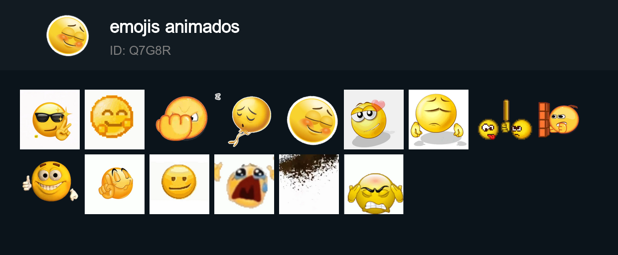Select the sleeping balloon emoji with z

[244, 120]
